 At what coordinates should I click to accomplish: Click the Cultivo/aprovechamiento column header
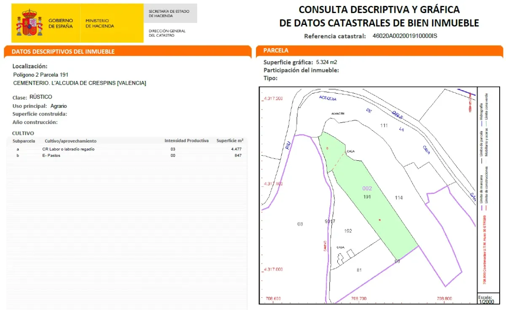point(70,141)
